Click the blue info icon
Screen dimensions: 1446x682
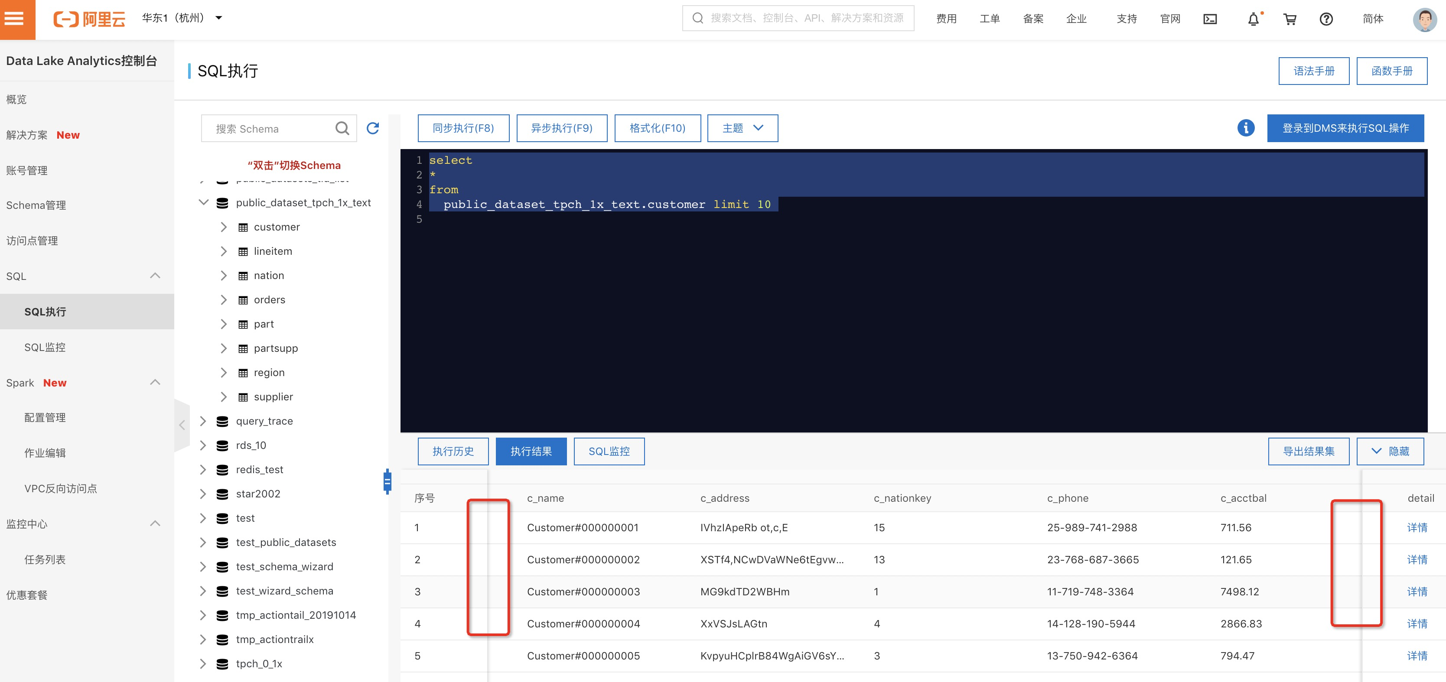pos(1246,128)
